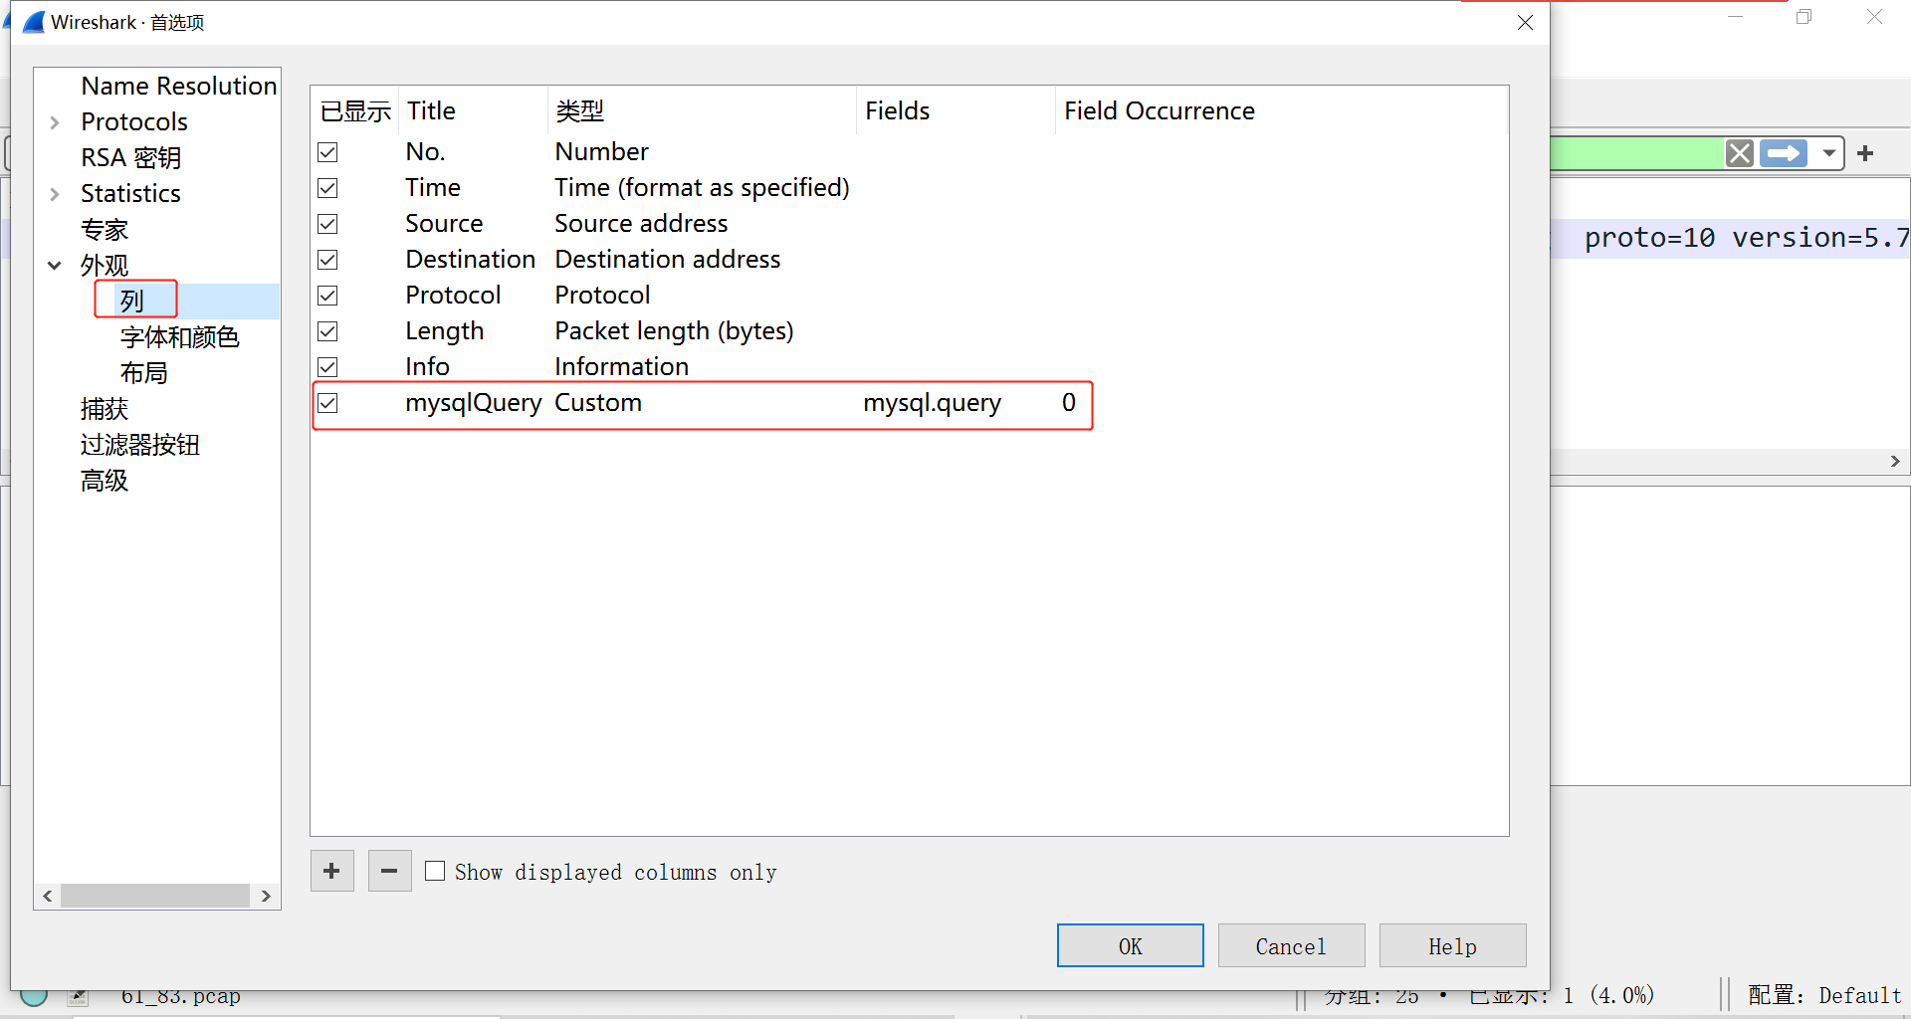Open the 布局 layout page

click(x=144, y=373)
